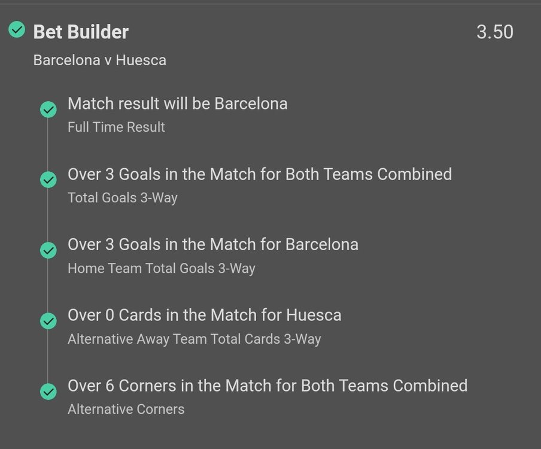Click the Full Time Result market label
The image size is (541, 449).
tap(116, 127)
